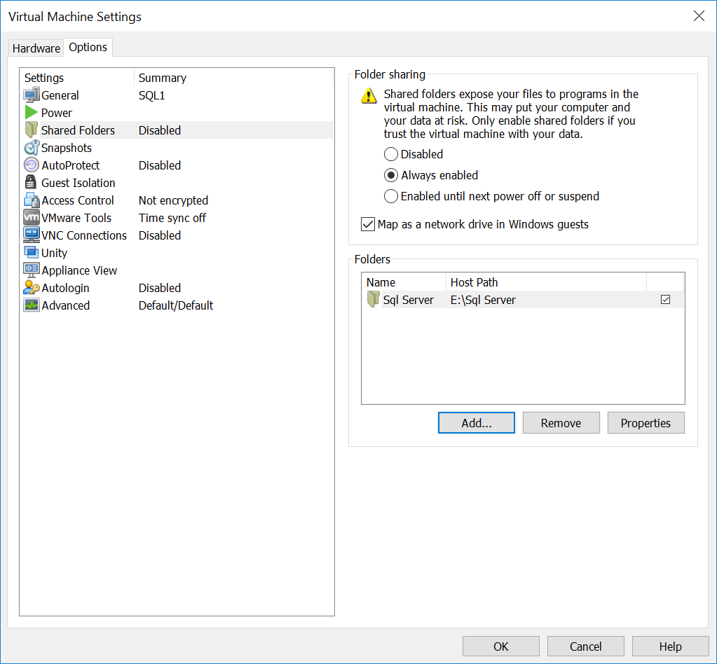Cancel the Virtual Machine Settings dialog
Screen dimensions: 717x664
coord(586,646)
